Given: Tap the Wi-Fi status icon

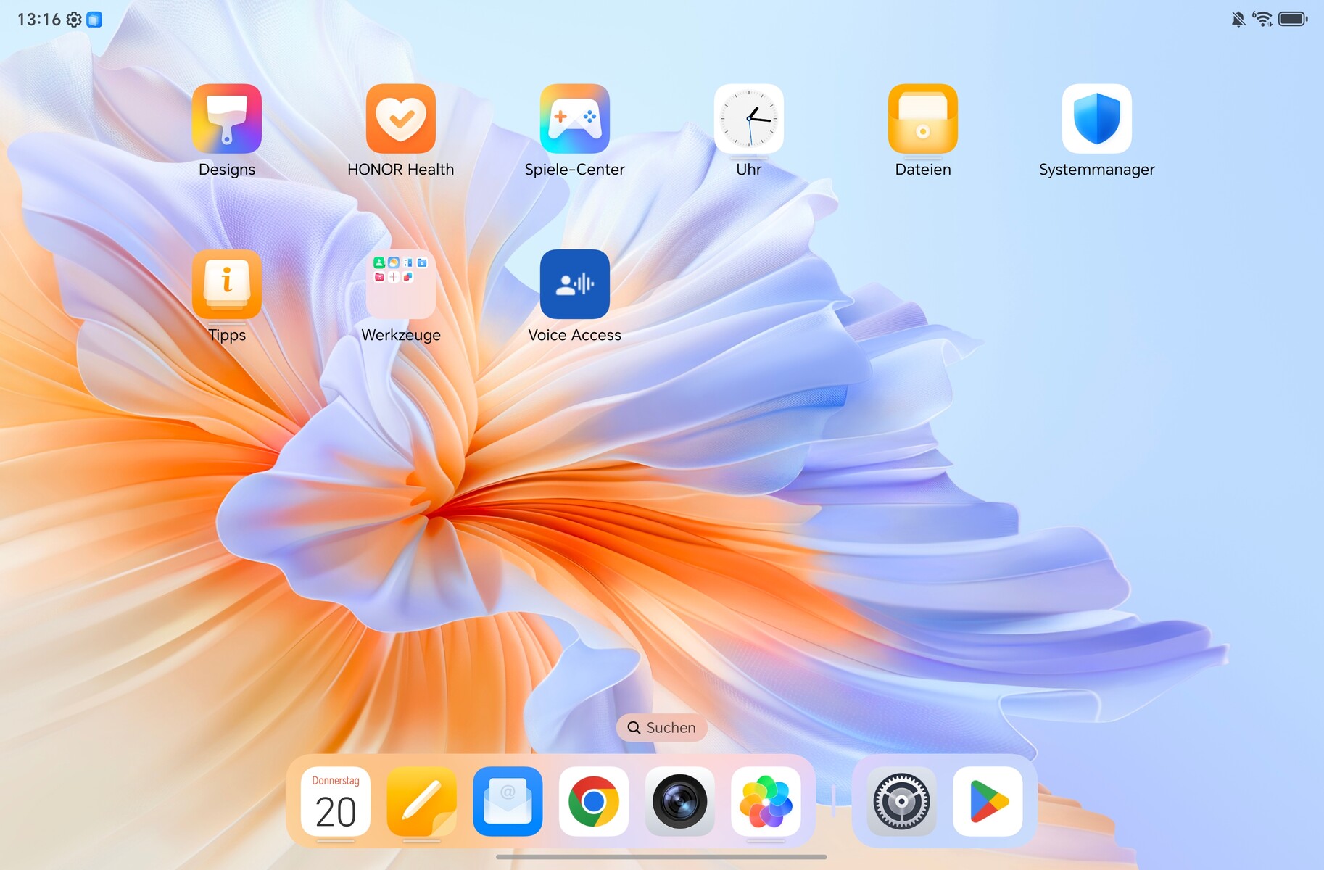Looking at the screenshot, I should (1265, 19).
